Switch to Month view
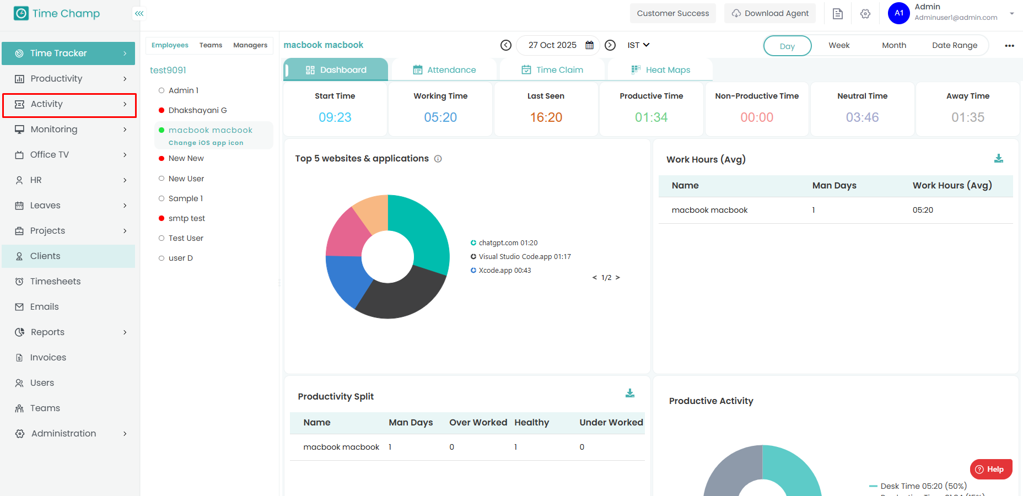The width and height of the screenshot is (1023, 496). click(x=893, y=46)
